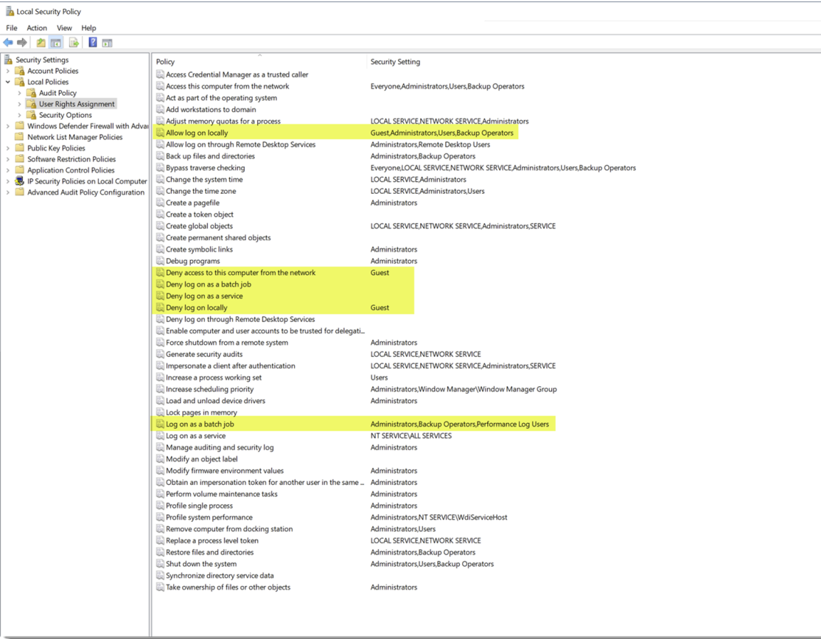Toggle Show/Hide Console Tree toolbar icon

tap(56, 43)
